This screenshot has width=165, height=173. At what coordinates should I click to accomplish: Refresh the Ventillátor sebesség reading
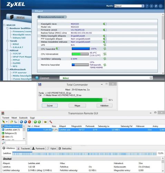105,59
